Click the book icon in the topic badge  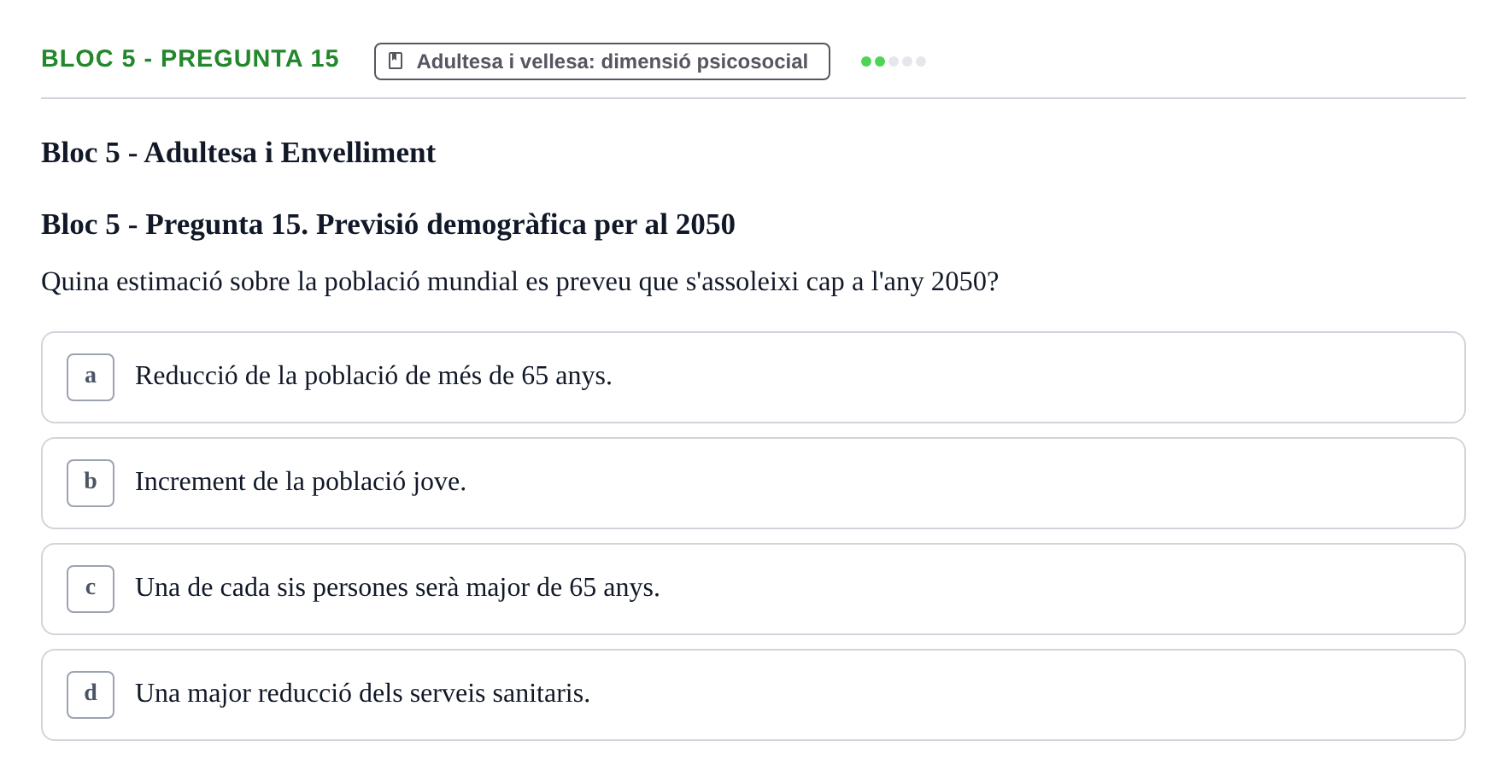point(396,61)
